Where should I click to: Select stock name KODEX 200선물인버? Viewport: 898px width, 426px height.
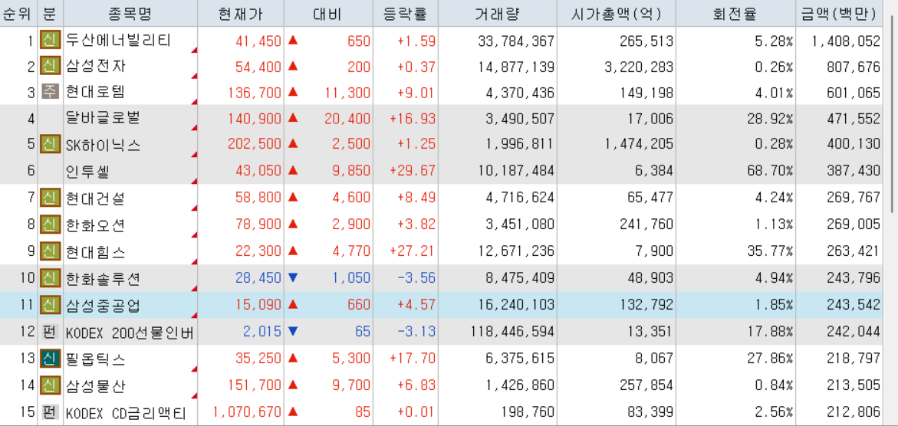pos(130,332)
